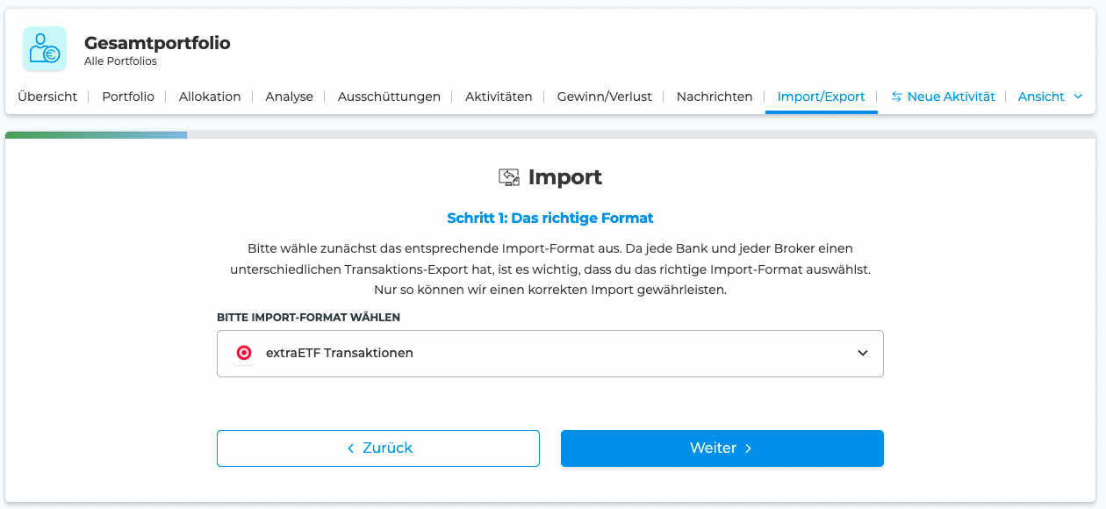Click the Zurück button
1106x509 pixels.
point(378,448)
